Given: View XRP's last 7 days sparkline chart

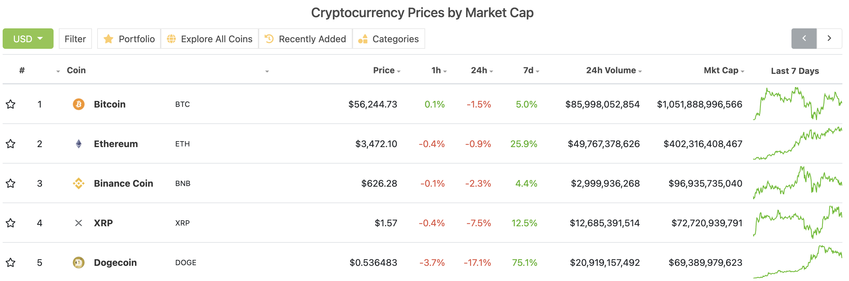Looking at the screenshot, I should tap(797, 222).
